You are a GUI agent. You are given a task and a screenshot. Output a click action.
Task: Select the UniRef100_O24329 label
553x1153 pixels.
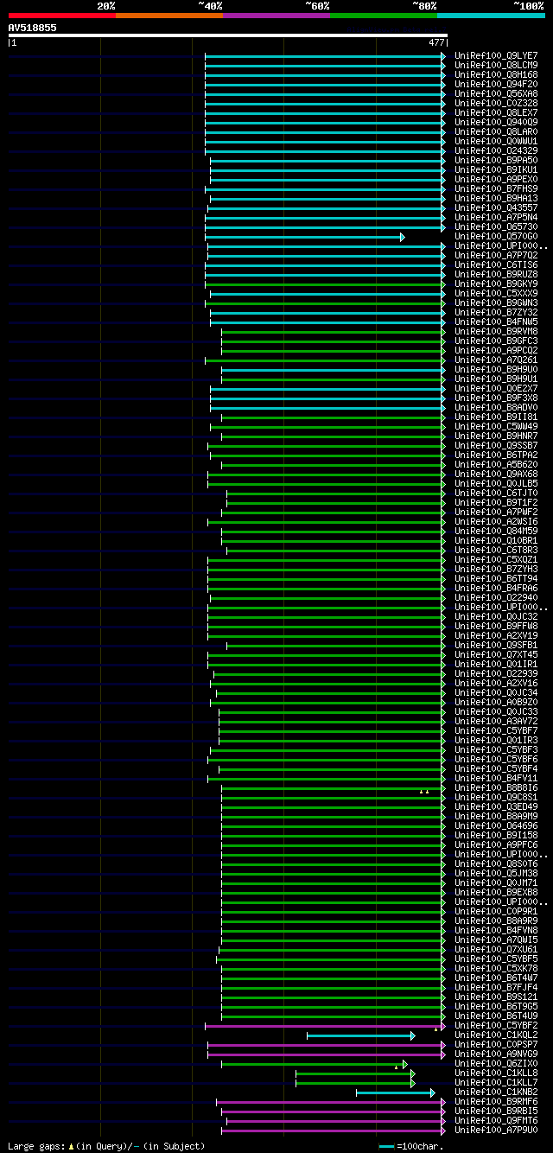pos(496,151)
